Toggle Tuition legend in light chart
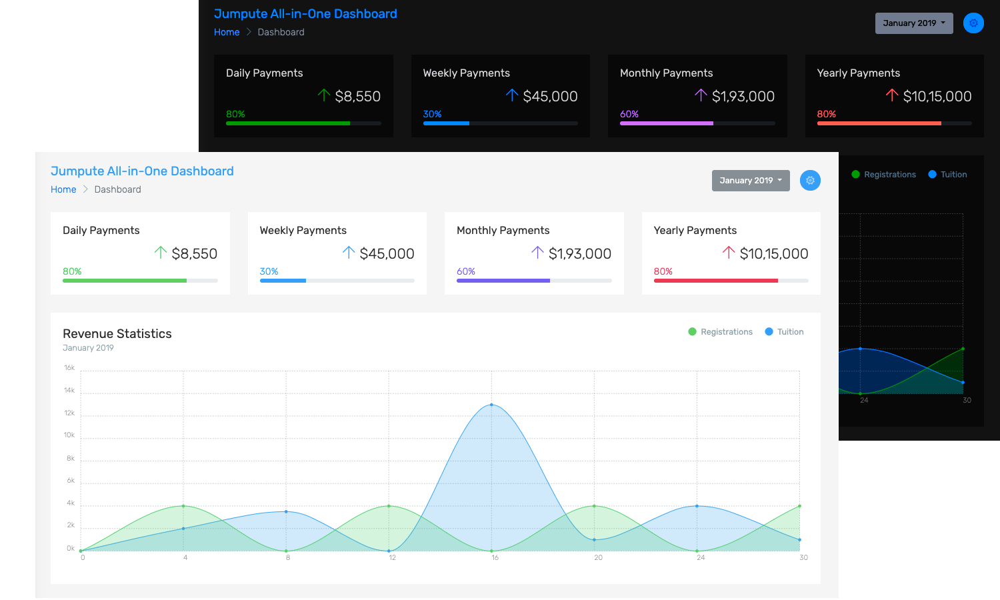Screen dimensions: 1000x600 (784, 331)
